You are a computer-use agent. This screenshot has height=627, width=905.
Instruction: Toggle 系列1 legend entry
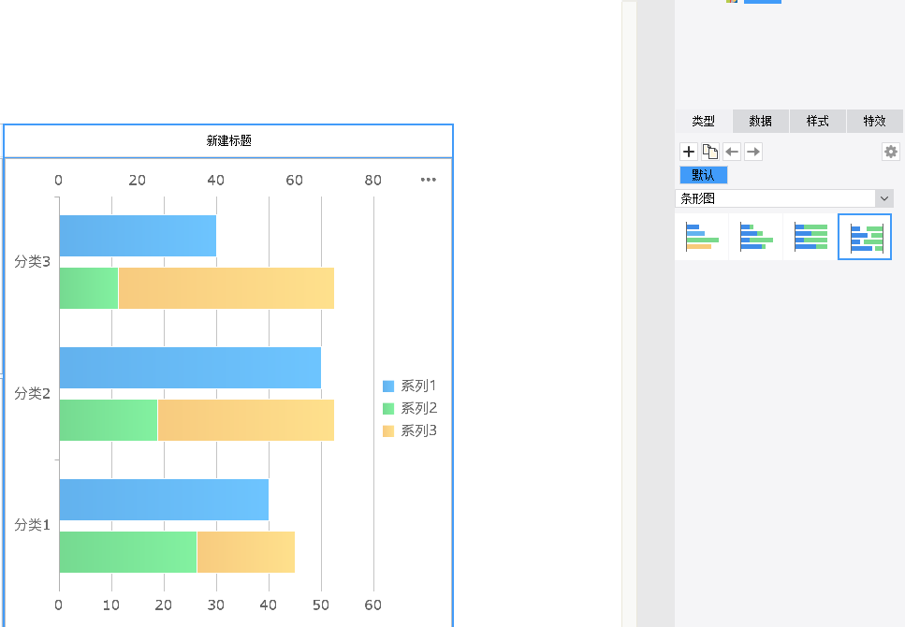[x=409, y=386]
